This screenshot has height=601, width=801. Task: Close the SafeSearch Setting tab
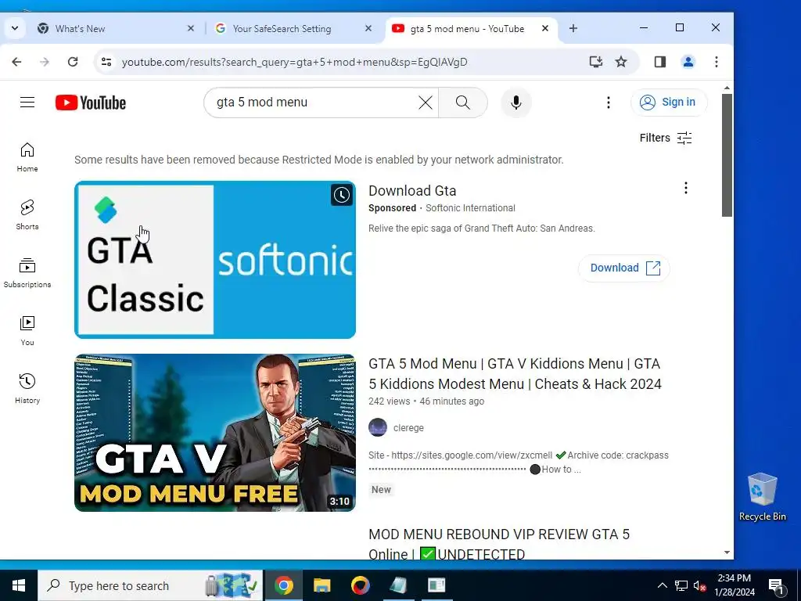(x=368, y=29)
